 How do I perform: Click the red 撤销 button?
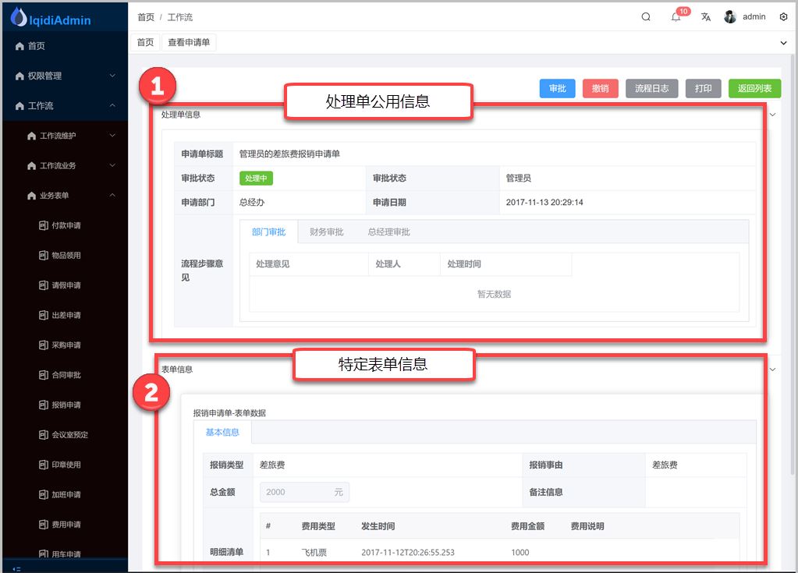[600, 88]
